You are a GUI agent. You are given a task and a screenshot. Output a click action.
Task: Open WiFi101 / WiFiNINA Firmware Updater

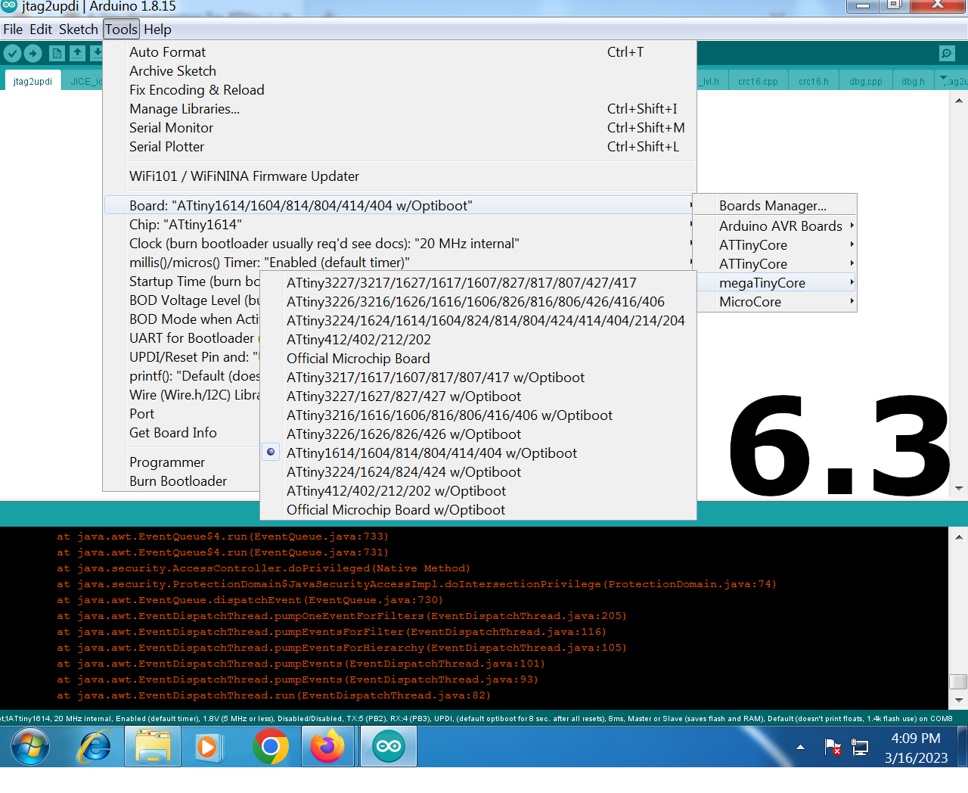pos(399,176)
